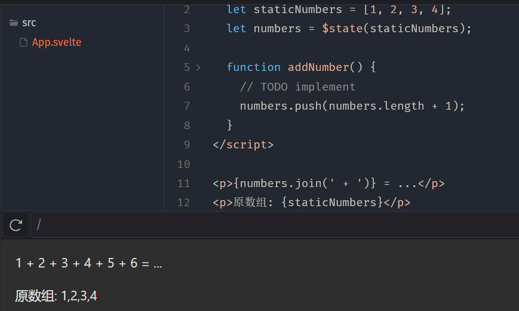
Task: Click the App.svelte file icon
Action: 24,42
